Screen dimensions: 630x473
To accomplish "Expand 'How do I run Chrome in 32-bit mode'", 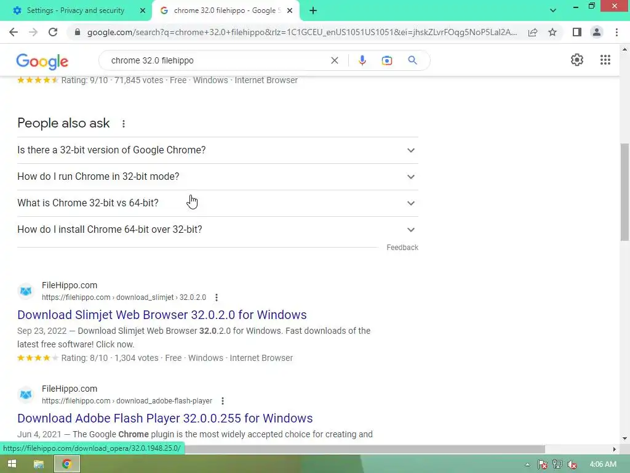I will tap(217, 177).
